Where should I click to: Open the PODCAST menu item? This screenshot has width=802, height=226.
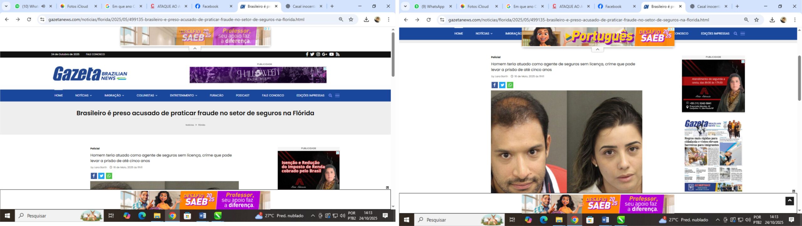pos(242,96)
